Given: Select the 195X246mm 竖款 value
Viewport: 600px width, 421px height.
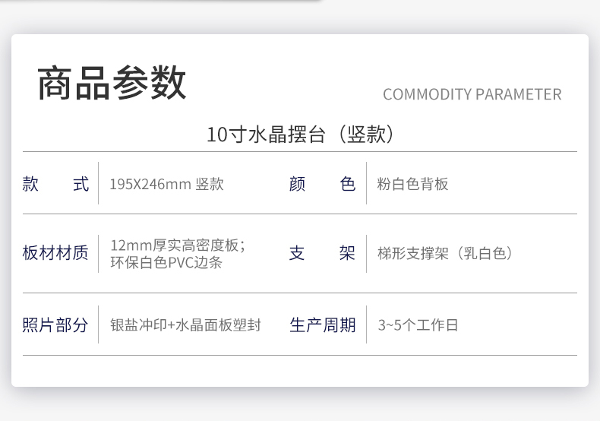Looking at the screenshot, I should click(166, 184).
